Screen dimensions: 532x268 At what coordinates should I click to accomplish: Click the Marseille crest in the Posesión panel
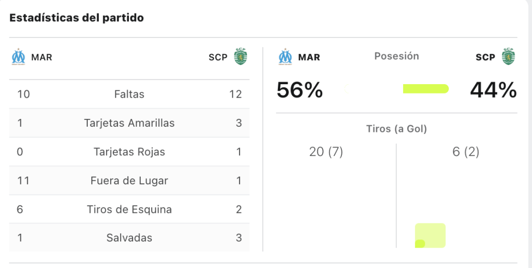[x=285, y=57]
